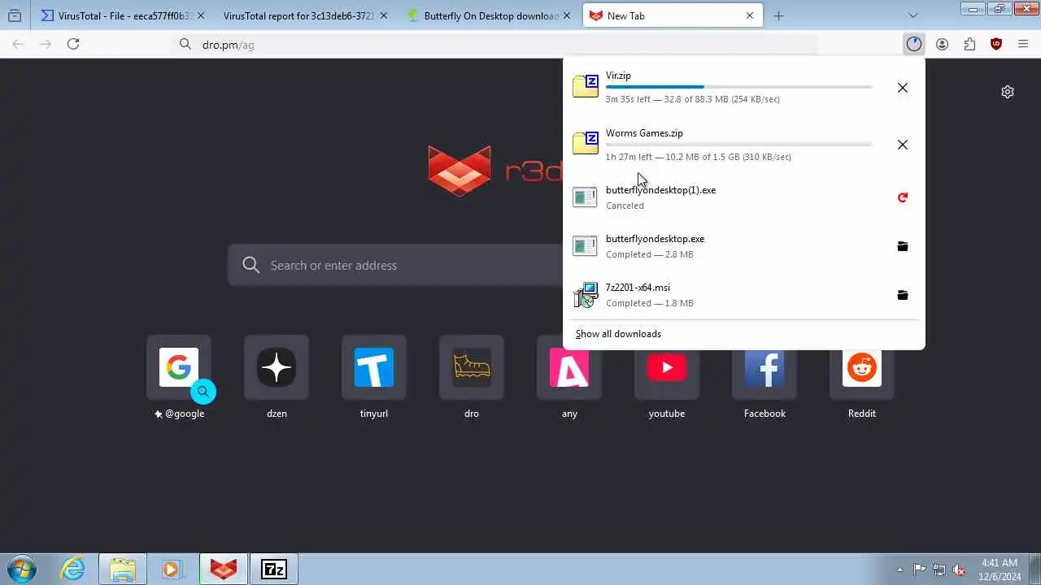Show hidden system tray icons
This screenshot has width=1041, height=585.
pos(899,570)
